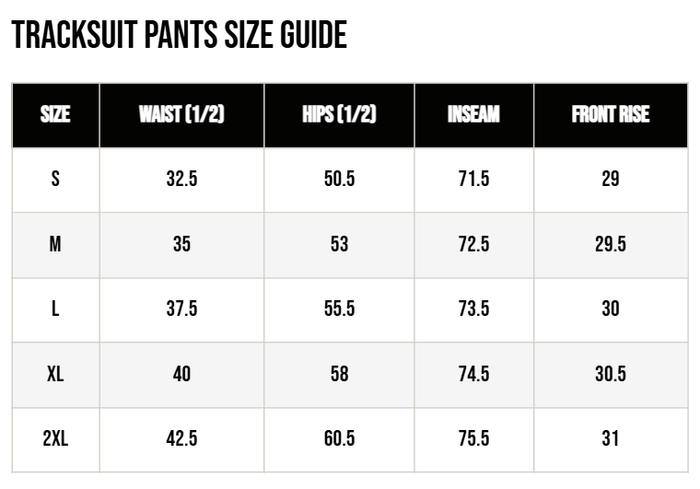This screenshot has width=700, height=489.
Task: Select the SIZE column header
Action: (55, 114)
